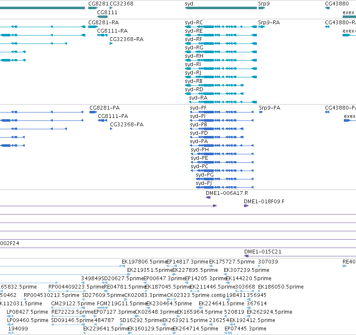
Task: Click the CG8111-RA transcript label
Action: pos(113,31)
